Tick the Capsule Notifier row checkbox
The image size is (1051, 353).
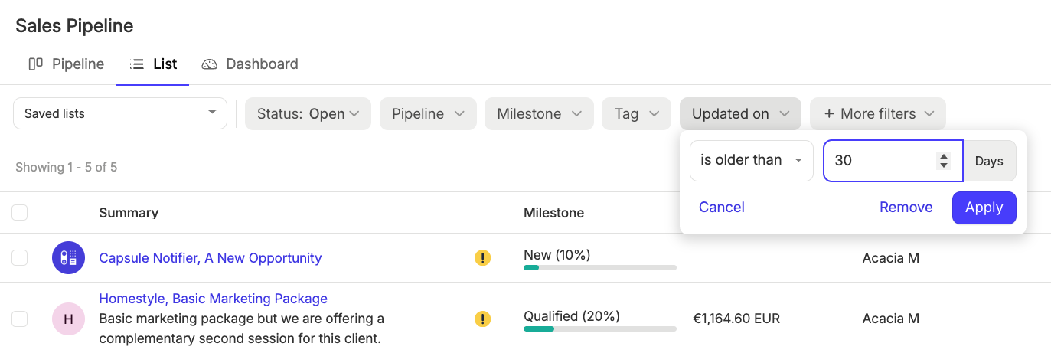click(20, 257)
